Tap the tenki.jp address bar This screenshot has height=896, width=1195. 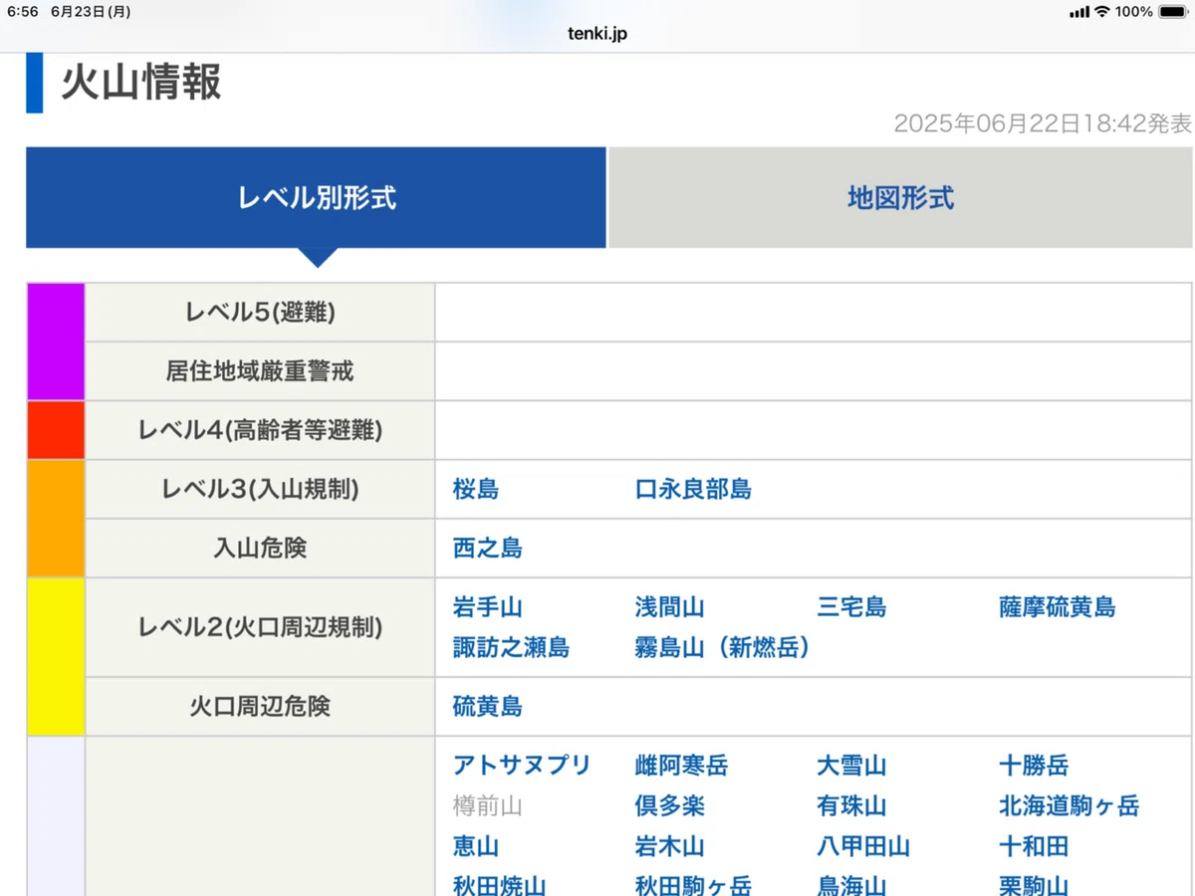click(597, 34)
